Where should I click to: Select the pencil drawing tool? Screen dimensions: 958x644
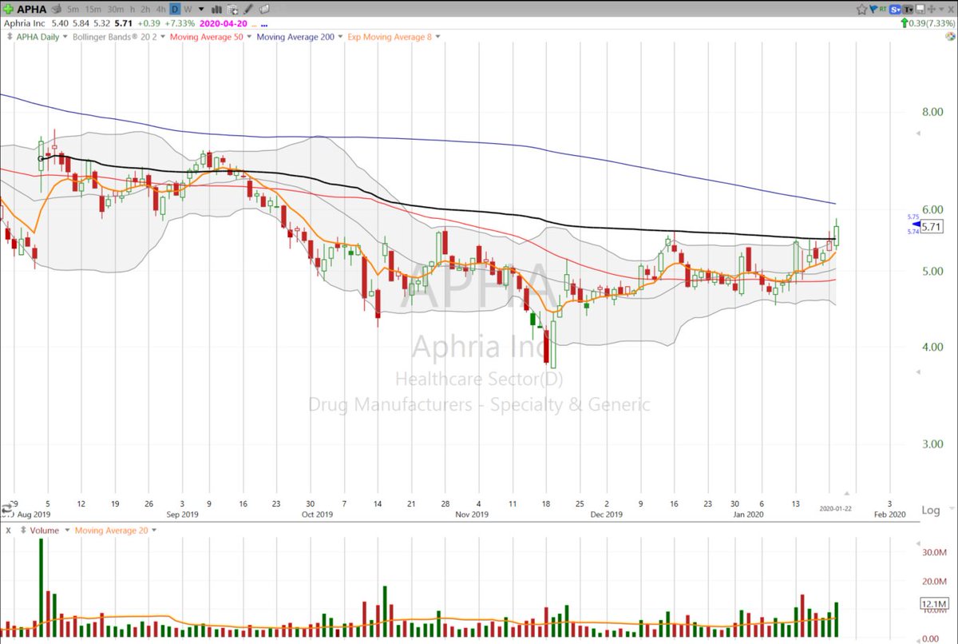[248, 10]
